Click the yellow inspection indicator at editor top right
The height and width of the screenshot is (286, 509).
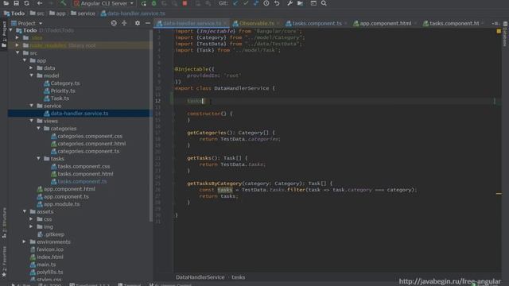click(499, 31)
